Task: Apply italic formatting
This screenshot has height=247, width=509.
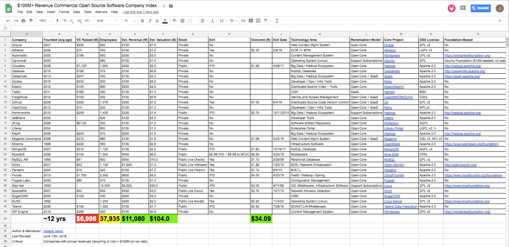Action: 150,21
